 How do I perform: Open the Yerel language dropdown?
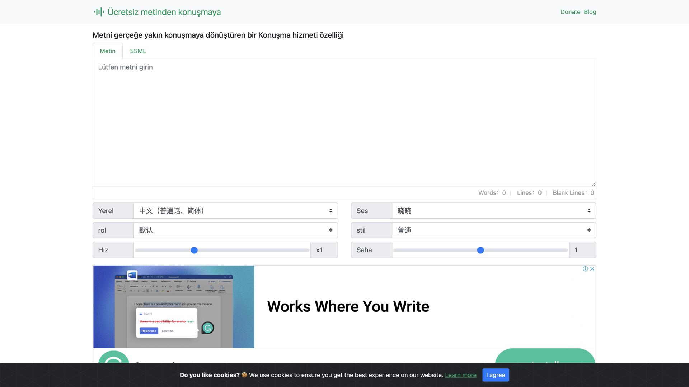click(x=235, y=211)
